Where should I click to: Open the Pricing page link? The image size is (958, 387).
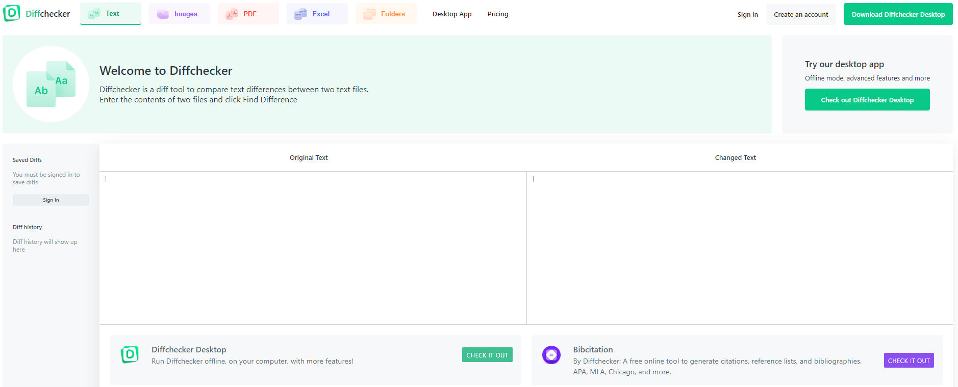click(x=498, y=14)
